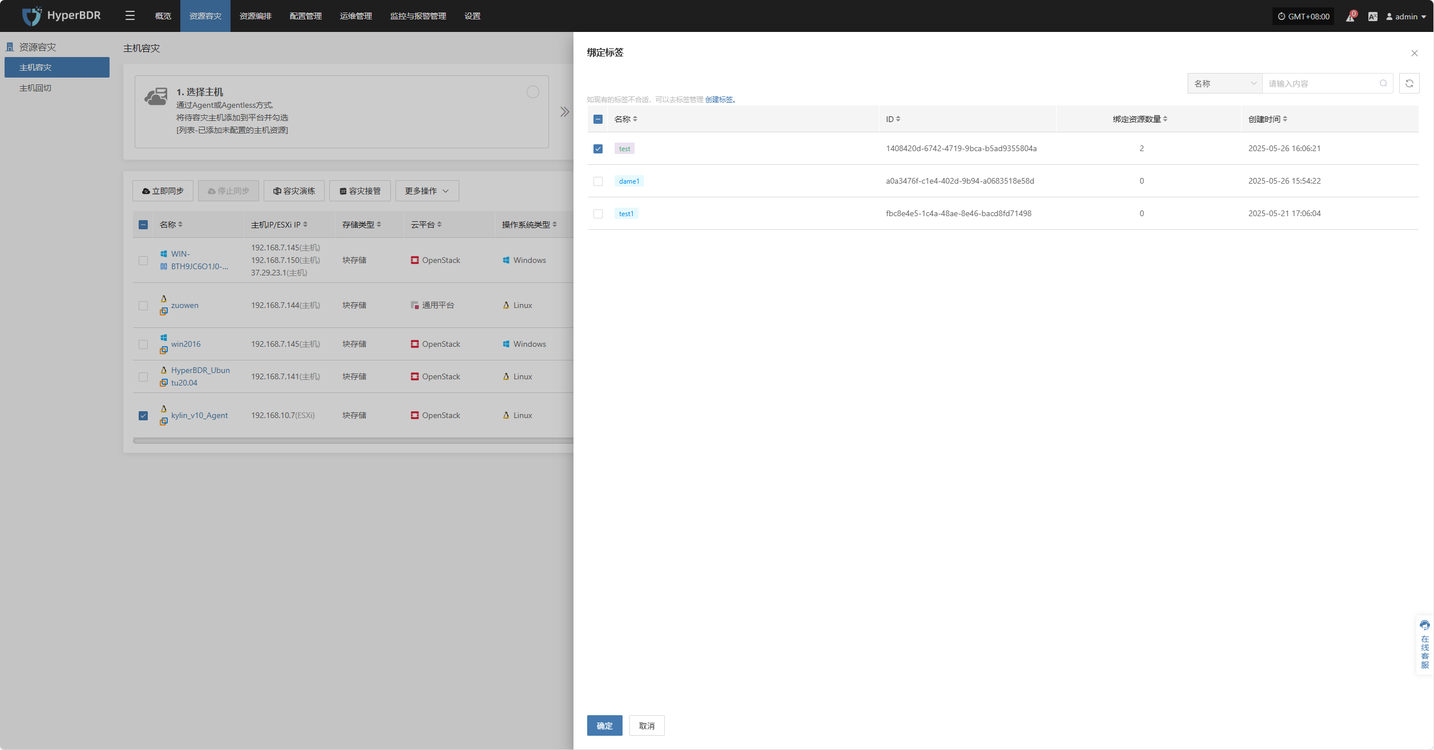The height and width of the screenshot is (750, 1434).
Task: Uncheck the kylin_v10_Agent host checkbox
Action: tap(143, 415)
